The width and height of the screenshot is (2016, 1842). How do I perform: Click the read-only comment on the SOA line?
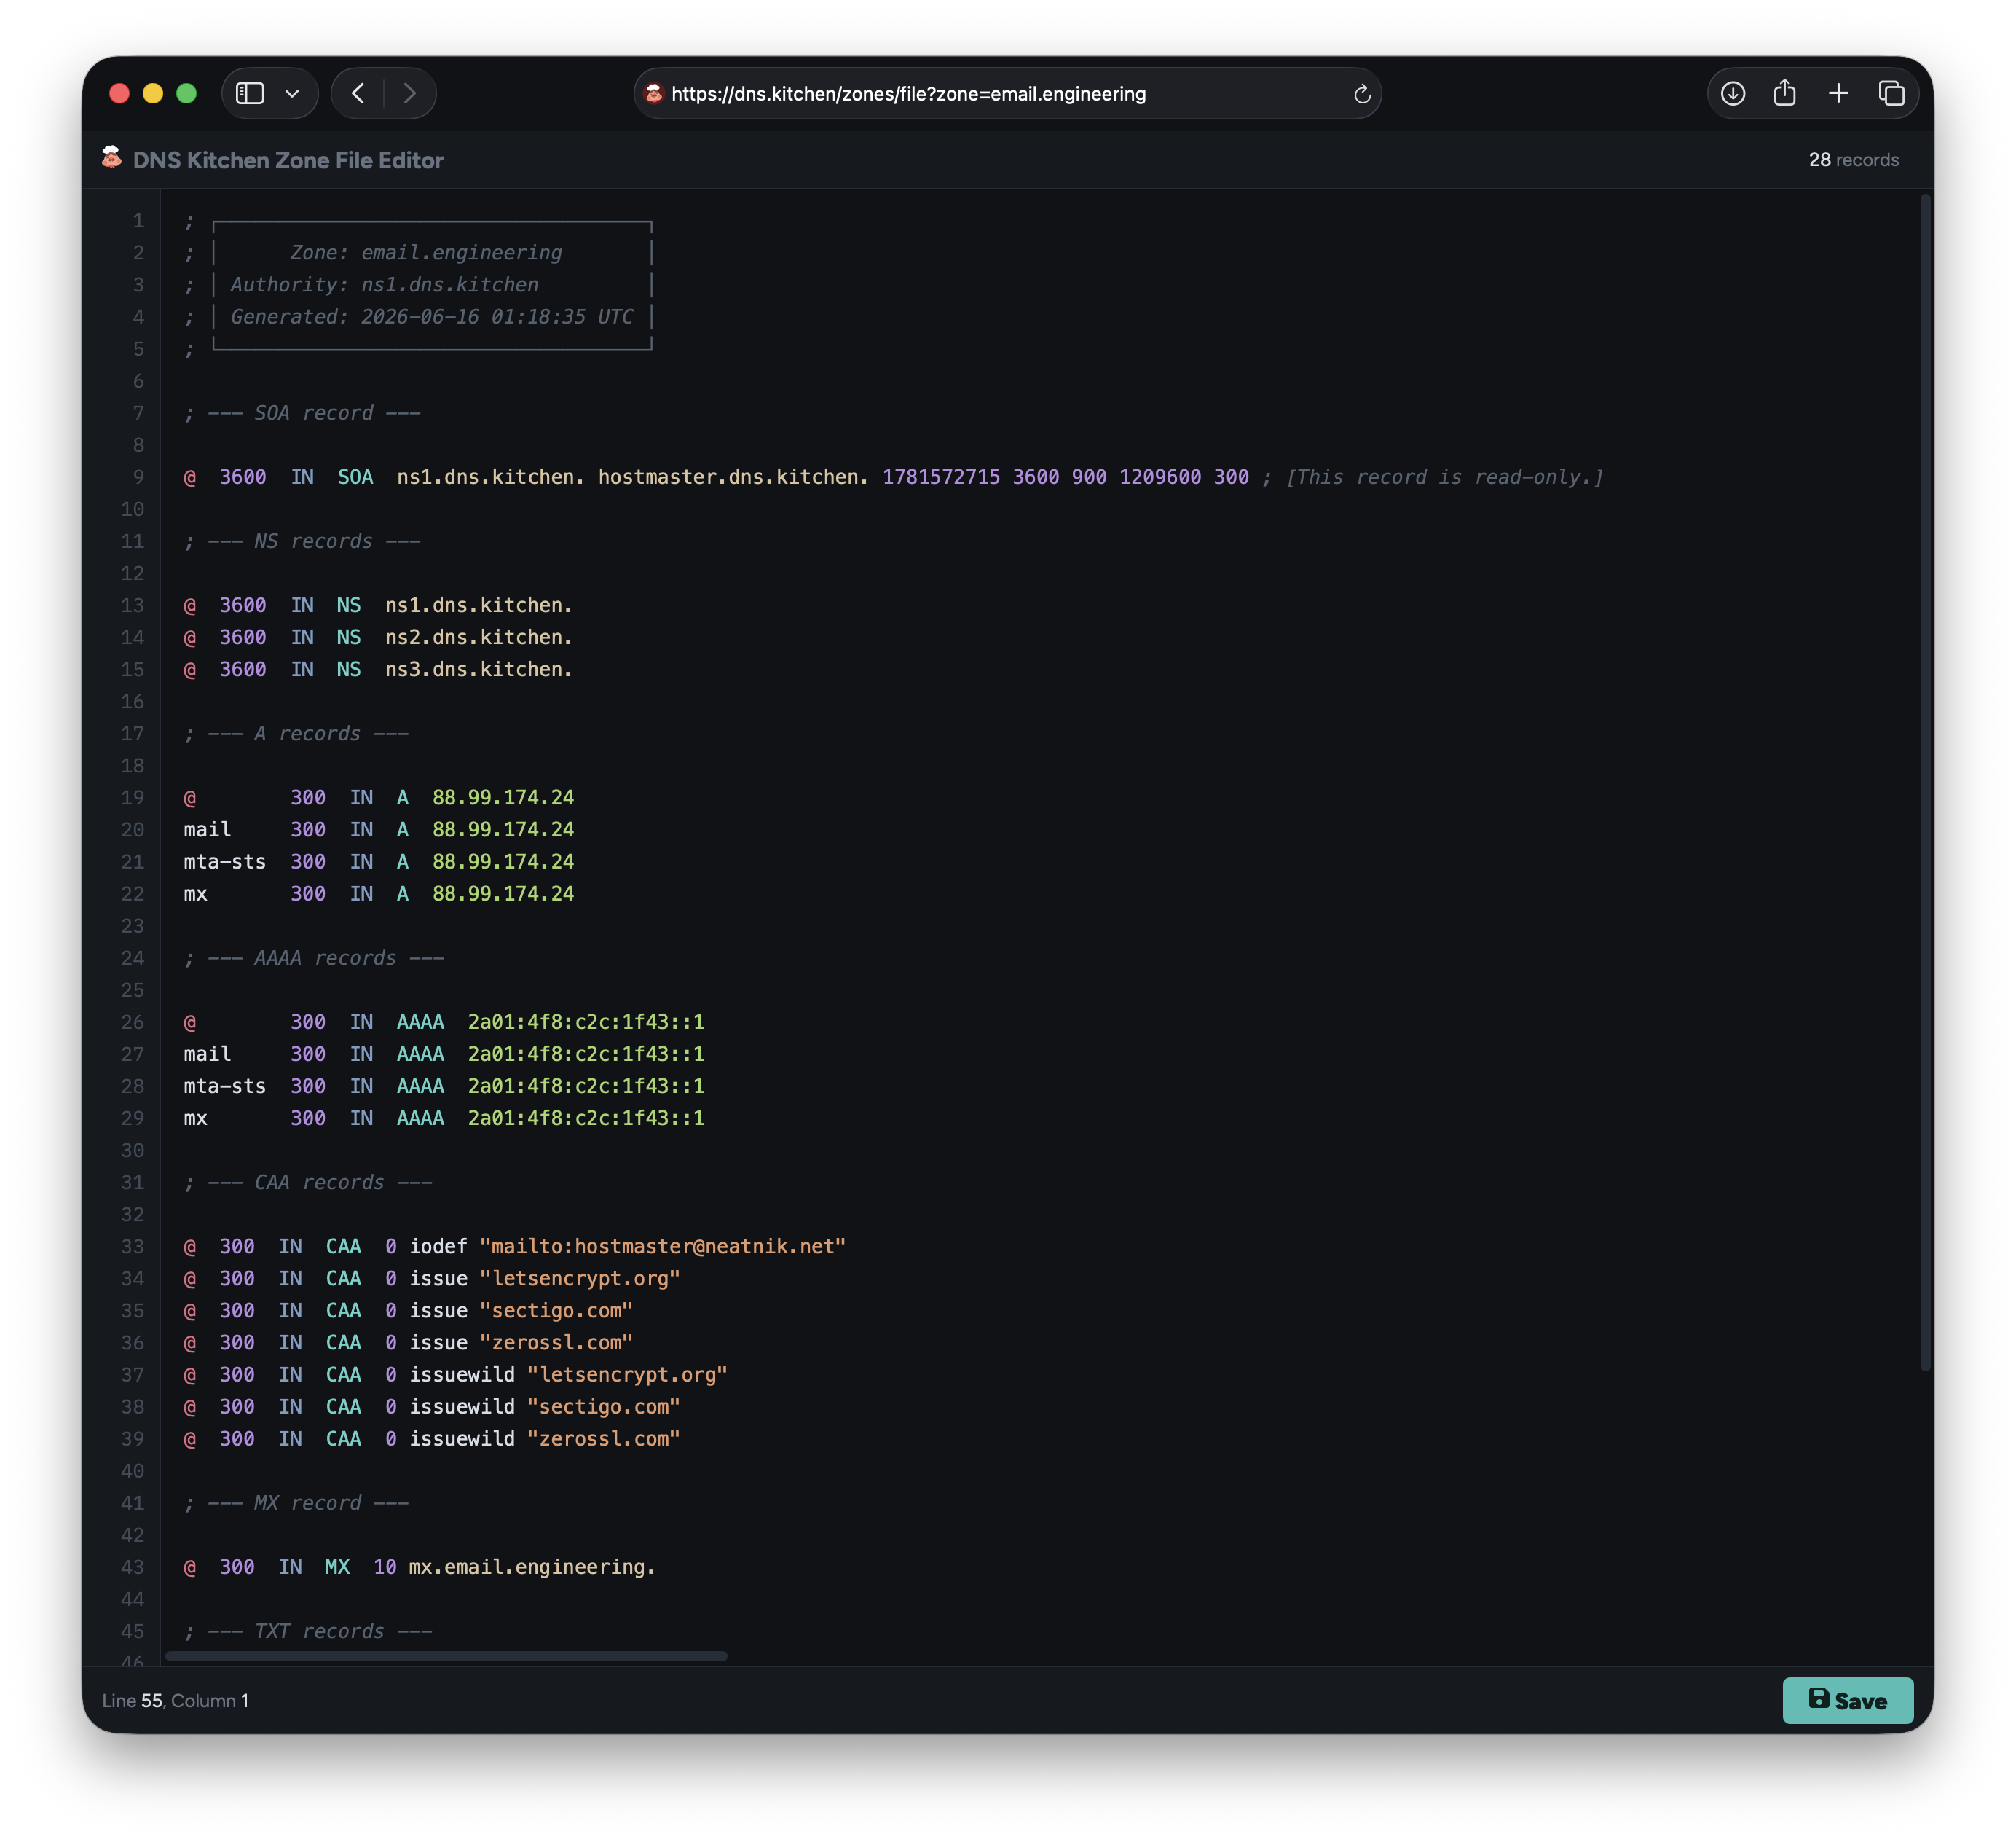1433,477
